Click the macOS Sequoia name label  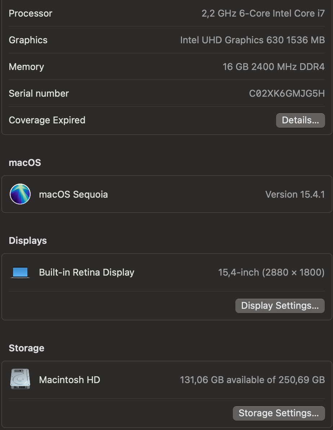click(73, 194)
